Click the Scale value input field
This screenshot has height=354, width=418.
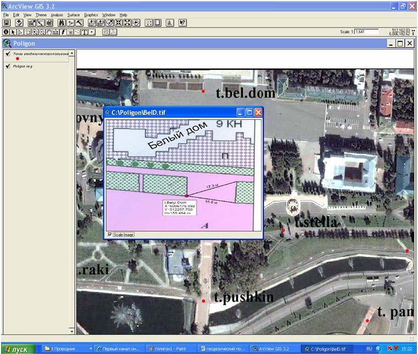(x=366, y=32)
